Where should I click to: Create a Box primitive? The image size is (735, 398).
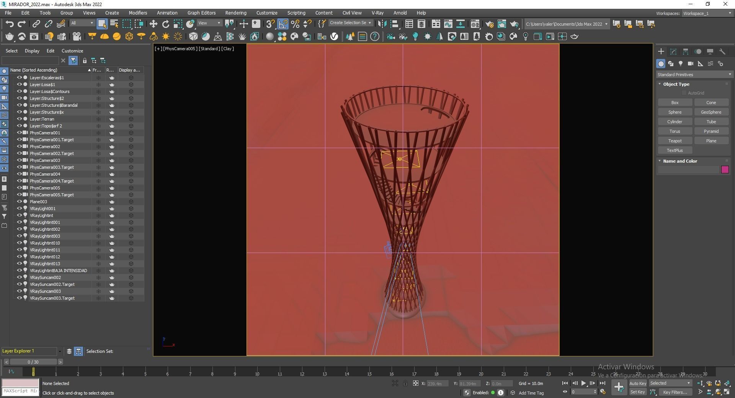(x=675, y=103)
